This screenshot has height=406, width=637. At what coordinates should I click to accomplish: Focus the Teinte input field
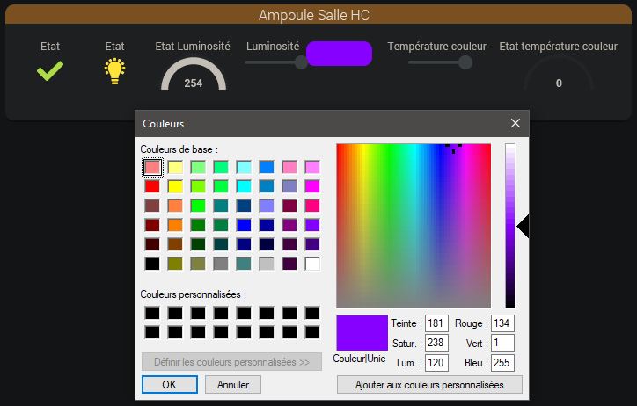(436, 323)
